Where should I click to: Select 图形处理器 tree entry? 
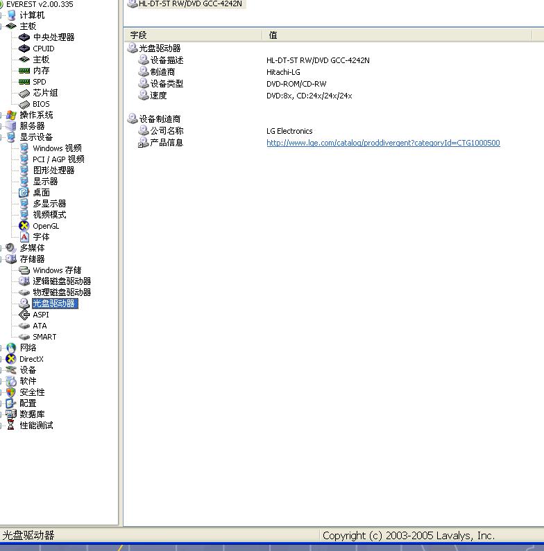(53, 170)
